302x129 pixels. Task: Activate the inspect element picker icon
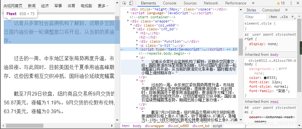click(x=125, y=3)
